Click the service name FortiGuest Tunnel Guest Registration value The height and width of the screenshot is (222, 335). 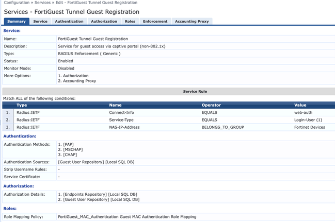(x=93, y=39)
